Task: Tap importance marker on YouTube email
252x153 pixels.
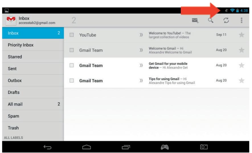Action: (x=141, y=35)
